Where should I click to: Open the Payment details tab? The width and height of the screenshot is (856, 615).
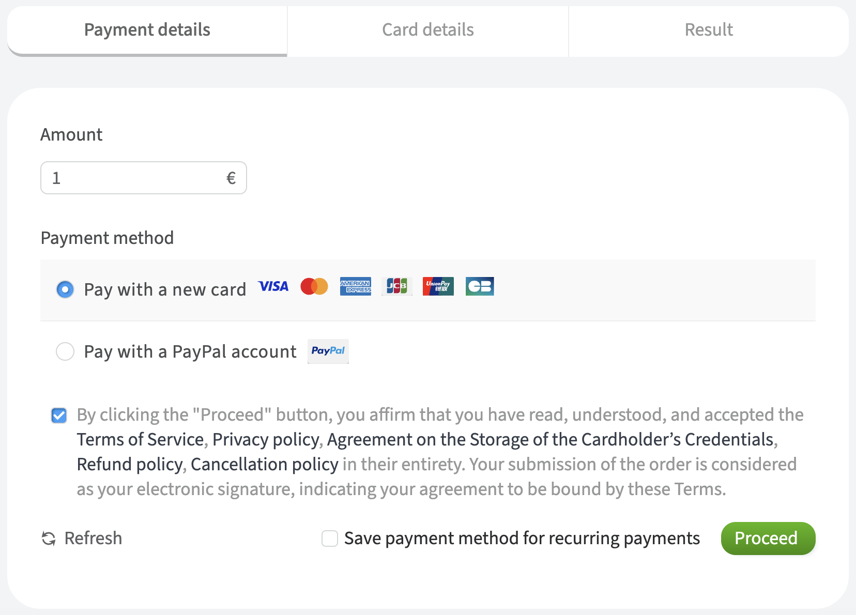[147, 30]
